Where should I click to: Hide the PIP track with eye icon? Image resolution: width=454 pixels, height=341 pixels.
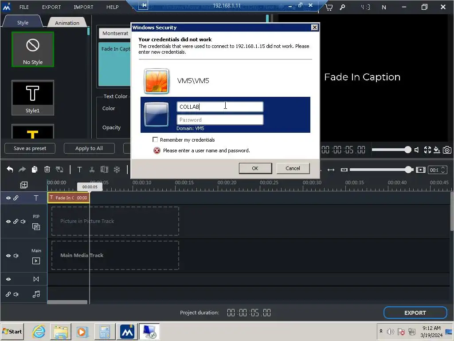click(8, 222)
